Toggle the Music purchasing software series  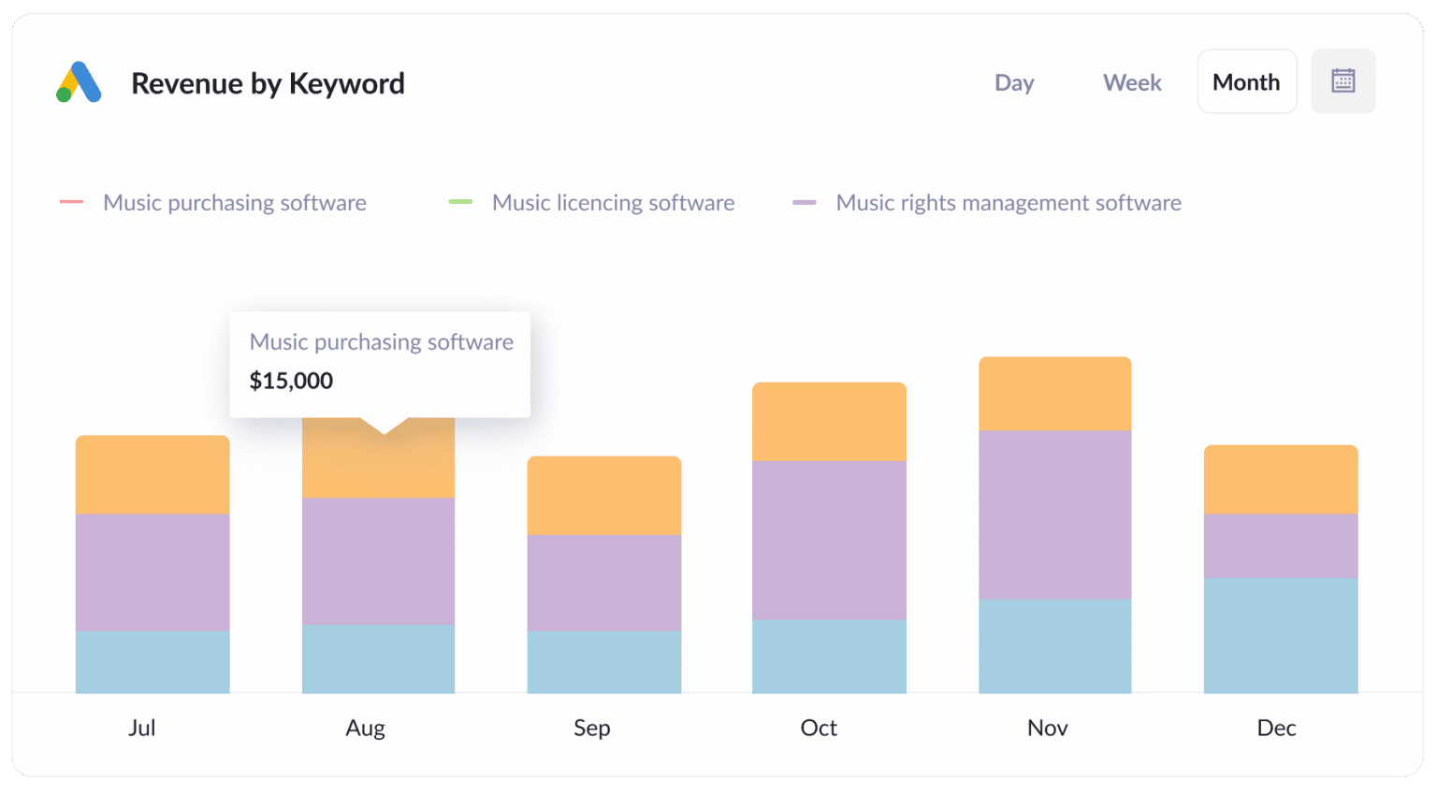234,202
